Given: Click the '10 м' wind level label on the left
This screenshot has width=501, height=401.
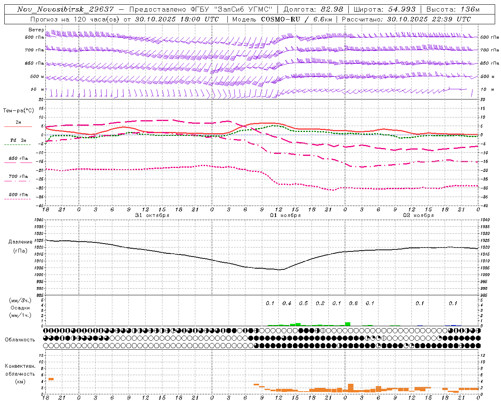Looking at the screenshot, I should pos(38,89).
